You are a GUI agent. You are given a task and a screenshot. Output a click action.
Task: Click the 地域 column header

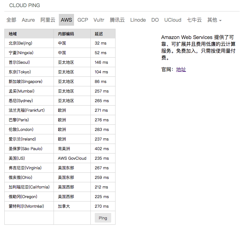pyautogui.click(x=29, y=34)
